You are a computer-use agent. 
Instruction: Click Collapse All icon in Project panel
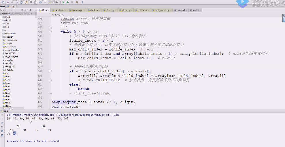coord(25,10)
